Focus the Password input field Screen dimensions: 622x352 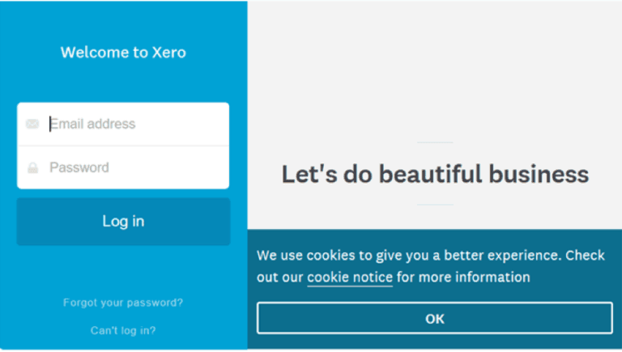(134, 168)
